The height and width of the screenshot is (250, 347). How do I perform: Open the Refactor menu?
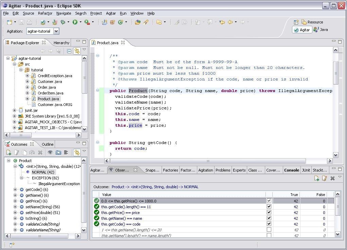45,13
